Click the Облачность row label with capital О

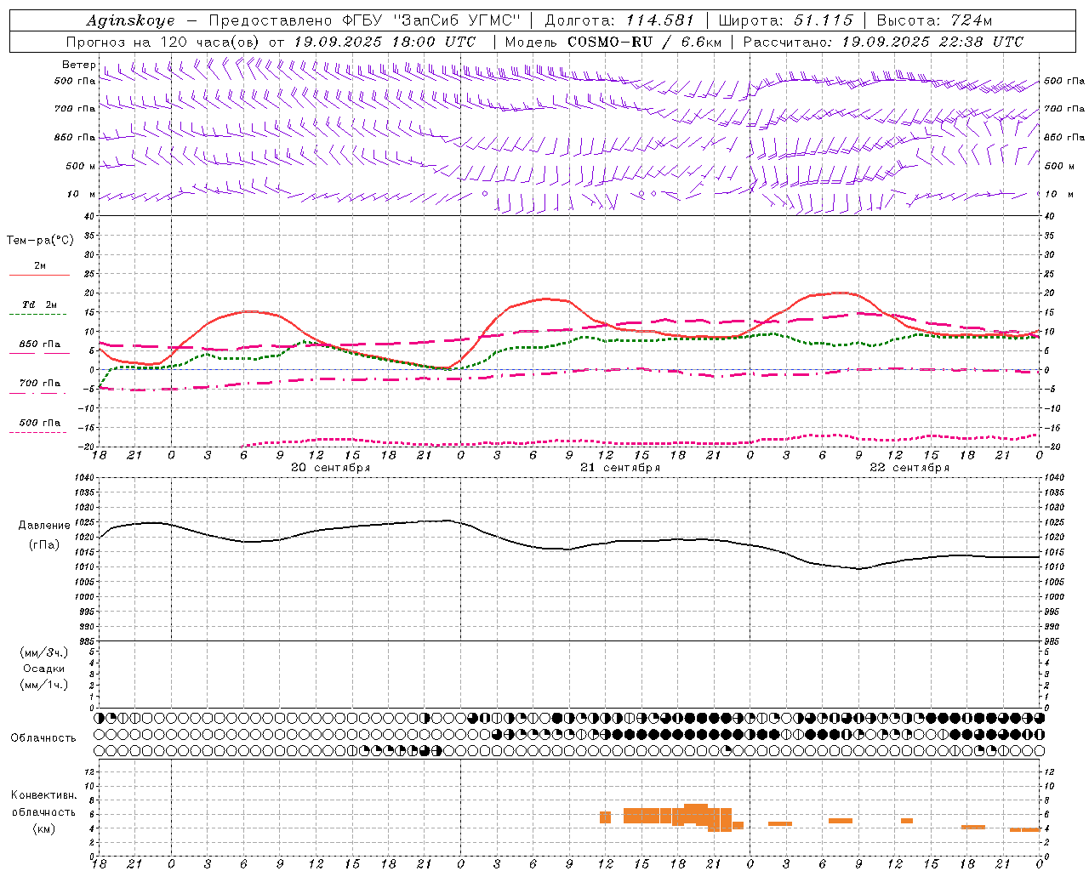pyautogui.click(x=43, y=738)
